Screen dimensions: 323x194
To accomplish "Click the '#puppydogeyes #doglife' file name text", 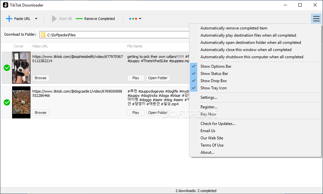I will pos(158,97).
